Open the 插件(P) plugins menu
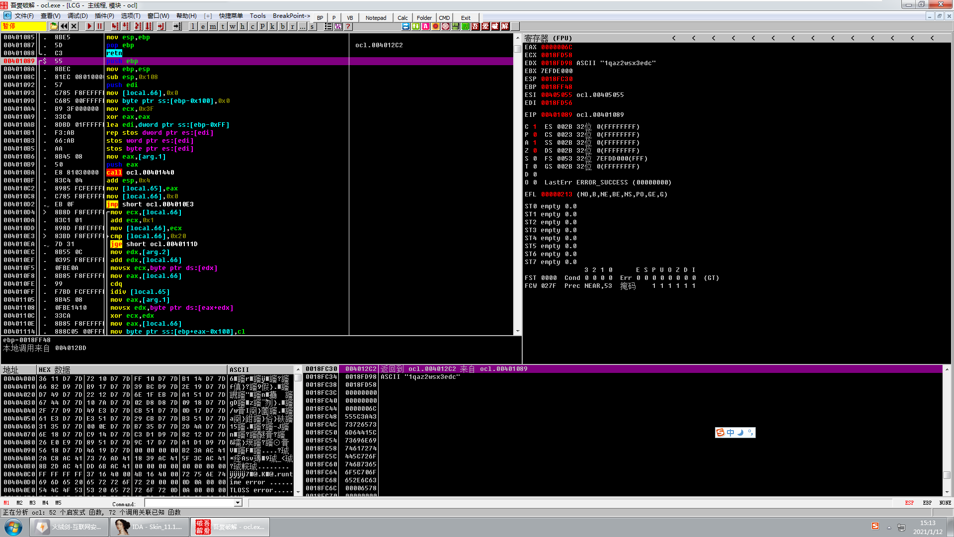The image size is (954, 537). tap(104, 16)
